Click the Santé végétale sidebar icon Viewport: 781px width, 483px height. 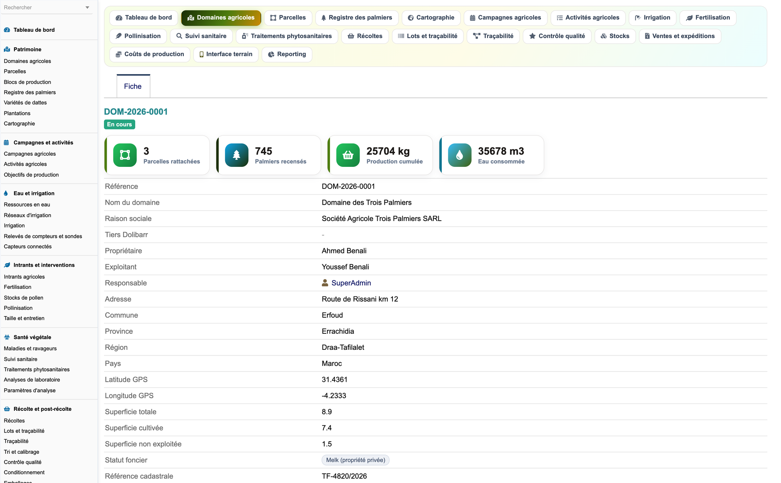coord(7,337)
